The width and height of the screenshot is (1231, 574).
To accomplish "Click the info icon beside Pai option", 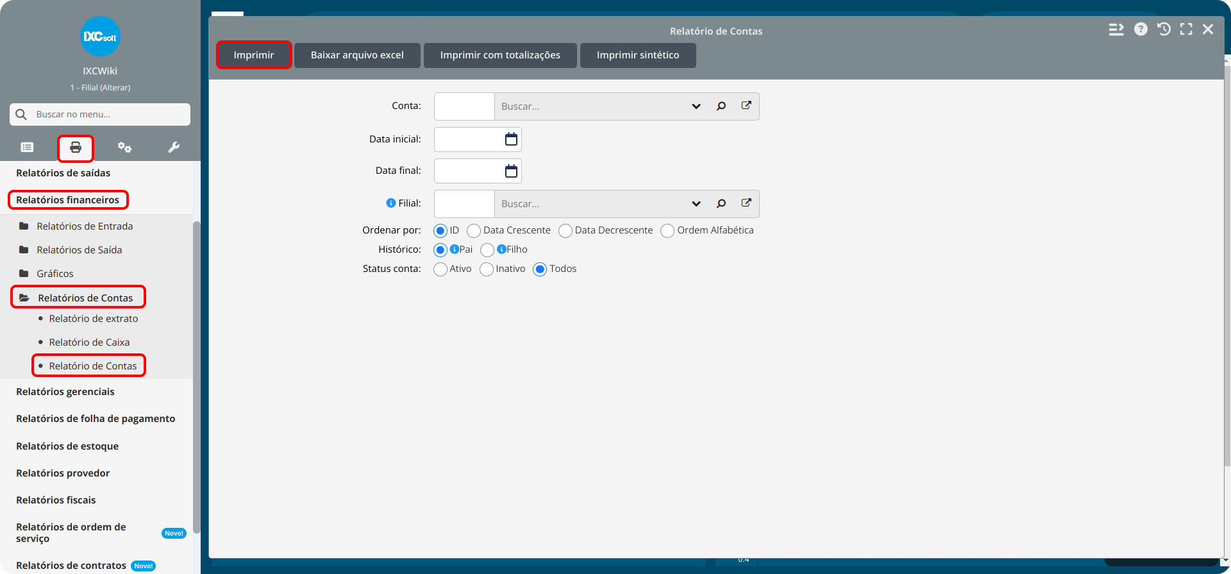I will pos(454,249).
